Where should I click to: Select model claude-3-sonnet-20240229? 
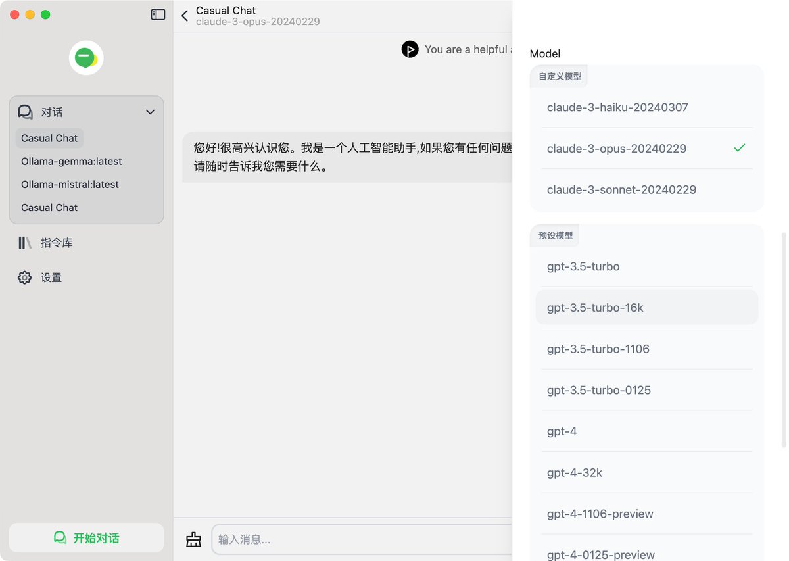point(647,190)
